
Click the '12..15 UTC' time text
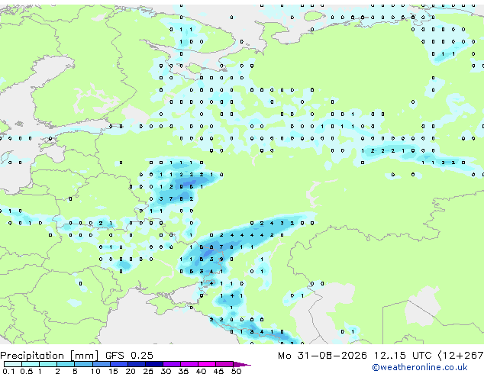(x=402, y=356)
